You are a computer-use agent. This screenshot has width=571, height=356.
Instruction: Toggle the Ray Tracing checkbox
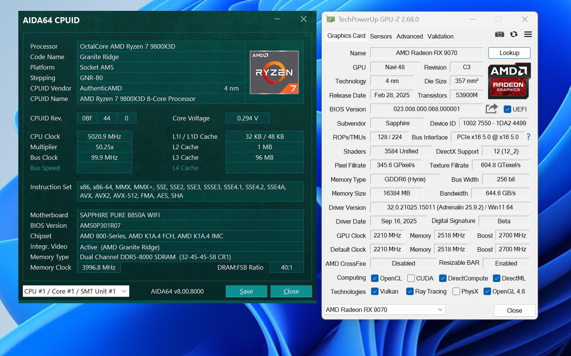pos(410,291)
